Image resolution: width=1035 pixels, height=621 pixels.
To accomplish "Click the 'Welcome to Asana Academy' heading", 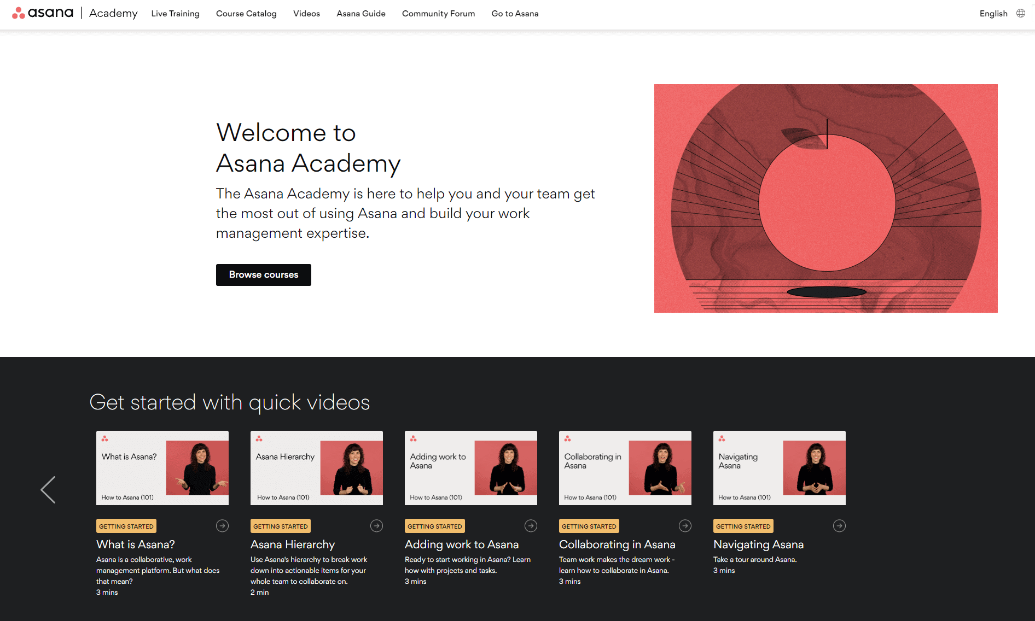I will [x=308, y=148].
